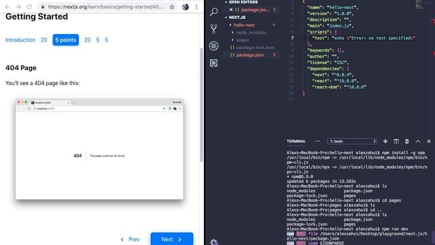Kill terminal with the trash icon
Image resolution: width=435 pixels, height=245 pixels.
pyautogui.click(x=407, y=142)
